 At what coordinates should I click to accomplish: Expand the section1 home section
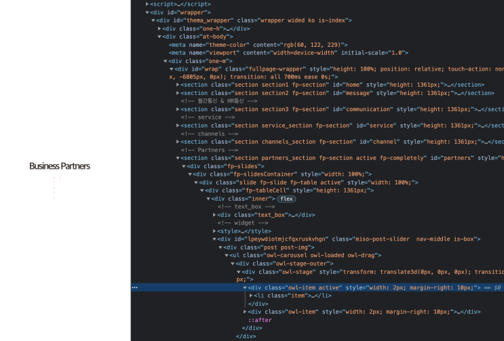tap(178, 85)
